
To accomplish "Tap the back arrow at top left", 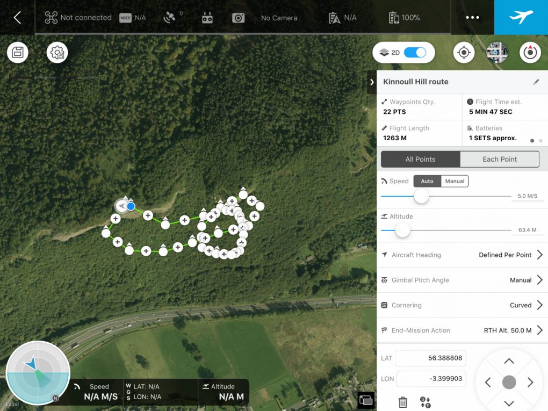I will 17,18.
